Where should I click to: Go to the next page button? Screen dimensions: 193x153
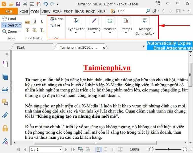(66, 149)
